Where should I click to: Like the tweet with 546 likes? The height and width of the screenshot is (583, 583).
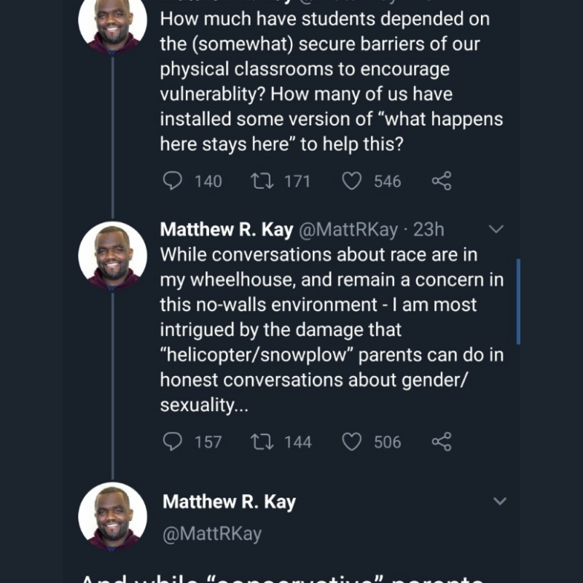(352, 181)
